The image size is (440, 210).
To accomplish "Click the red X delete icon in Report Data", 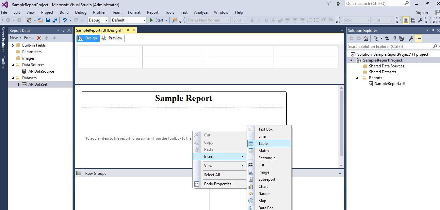I will 39,38.
